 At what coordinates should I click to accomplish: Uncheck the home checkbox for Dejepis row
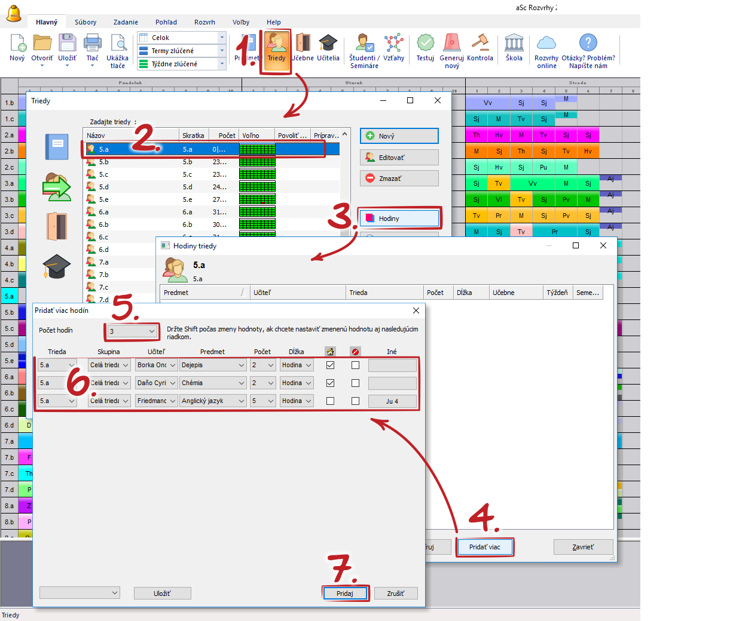tap(330, 365)
